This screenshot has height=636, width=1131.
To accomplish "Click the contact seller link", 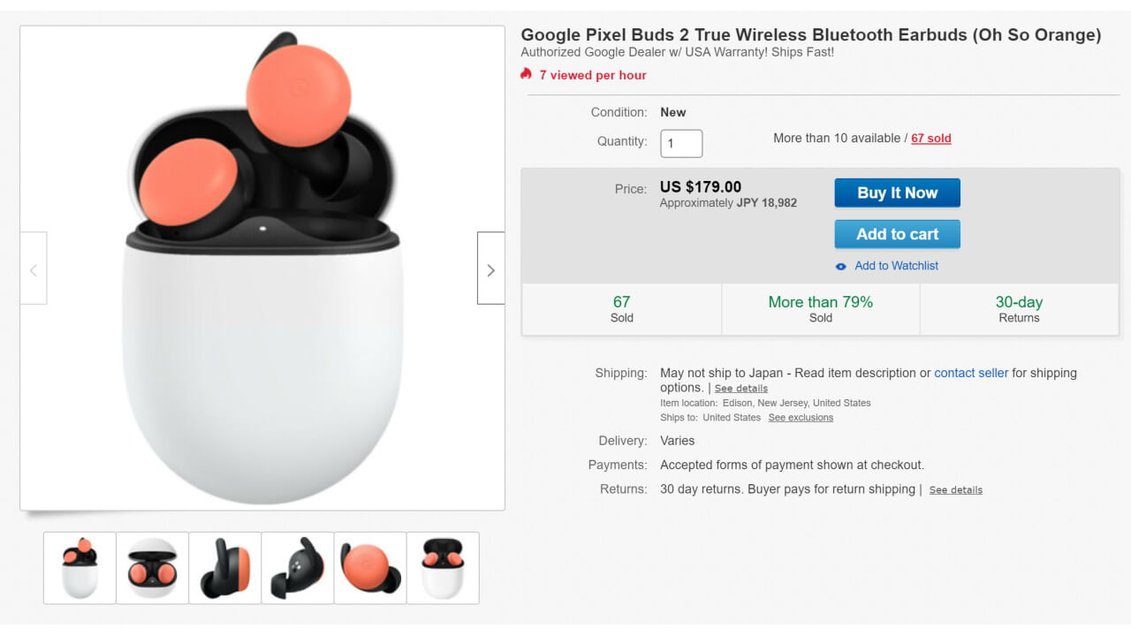I will click(970, 373).
